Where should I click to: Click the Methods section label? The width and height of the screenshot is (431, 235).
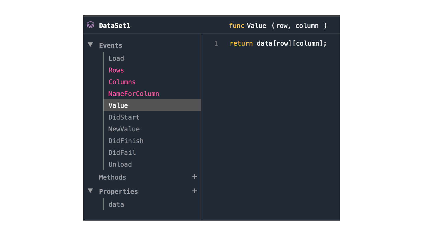point(112,177)
